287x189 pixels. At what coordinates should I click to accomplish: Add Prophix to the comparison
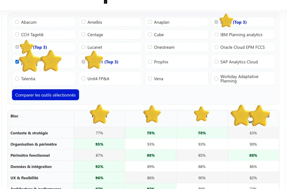150,62
